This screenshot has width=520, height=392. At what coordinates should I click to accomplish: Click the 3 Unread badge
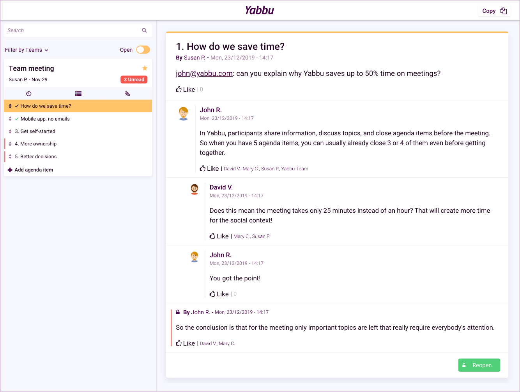(134, 80)
